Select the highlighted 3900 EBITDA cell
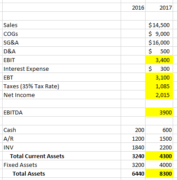This screenshot has width=177, height=180. (159, 112)
